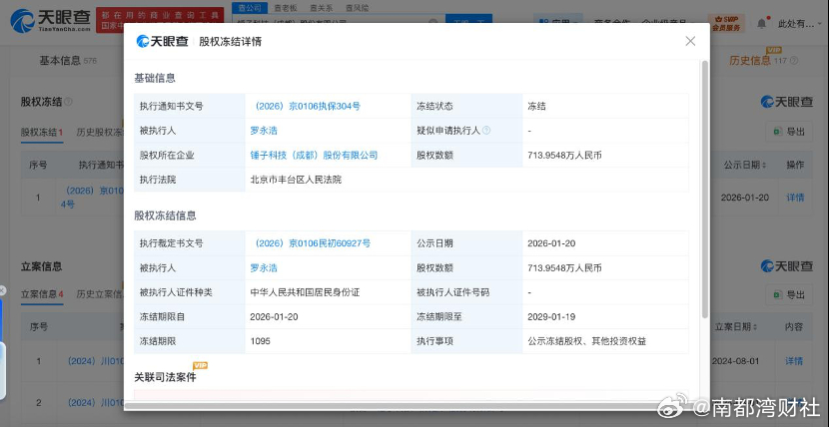Open the 罗永浩 link in 基础信息
This screenshot has width=829, height=427.
point(264,131)
